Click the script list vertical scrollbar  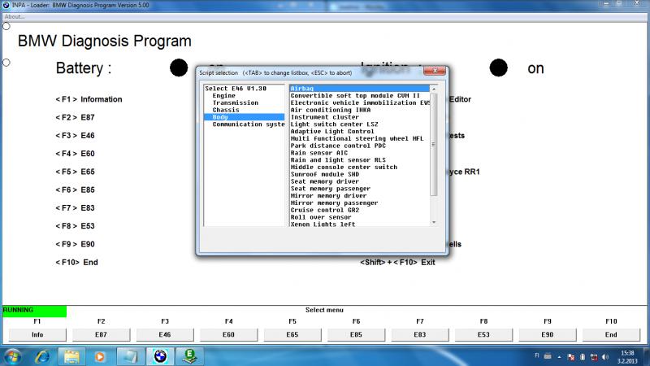434,146
